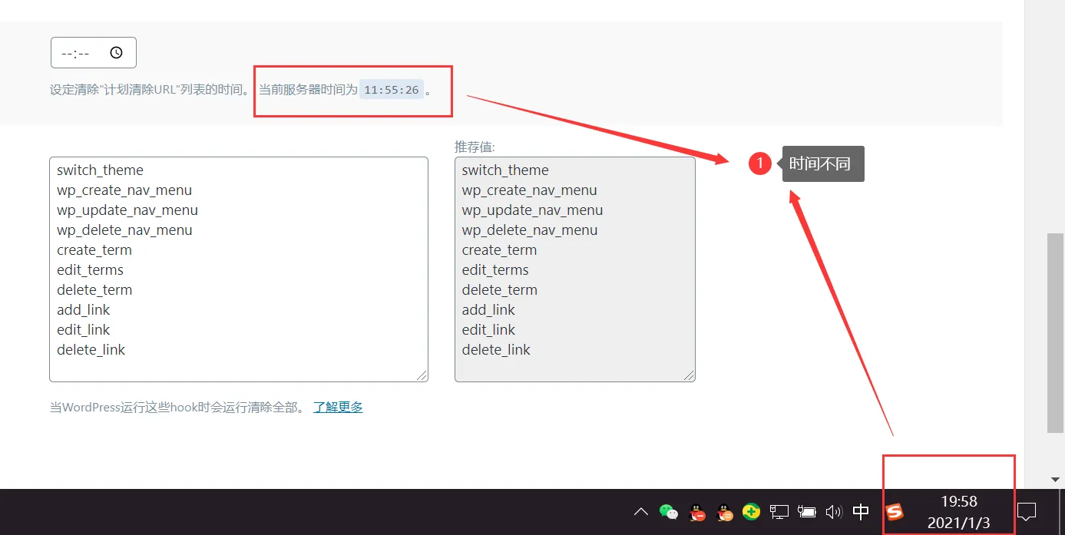Screen dimensions: 1065x535
Task: Click create_term in the editable hooks box
Action: (x=94, y=250)
